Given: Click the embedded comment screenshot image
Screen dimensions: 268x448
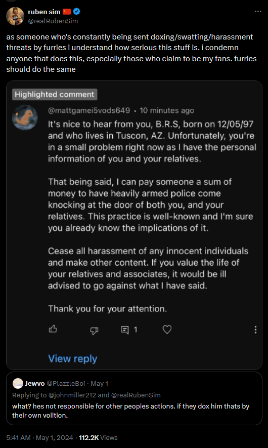Looking at the screenshot, I should point(134,225).
